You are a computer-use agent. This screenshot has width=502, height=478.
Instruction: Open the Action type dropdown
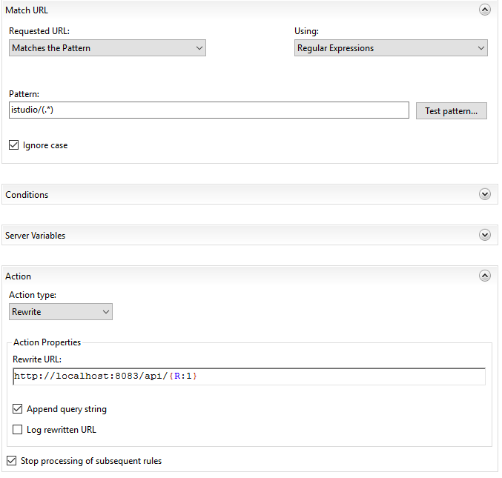click(61, 312)
